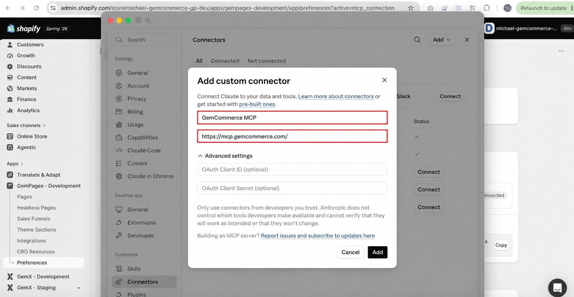Screen dimensions: 574x297
Task: Click the browser back arrow
Action: (8, 8)
